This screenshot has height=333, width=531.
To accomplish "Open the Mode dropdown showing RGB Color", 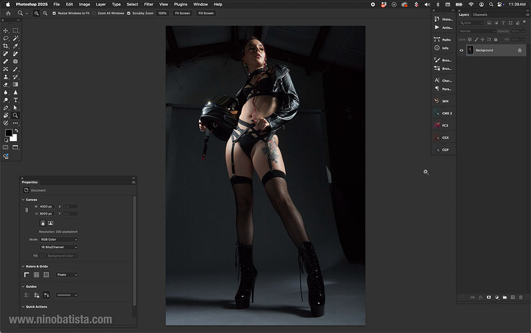I will tap(59, 239).
